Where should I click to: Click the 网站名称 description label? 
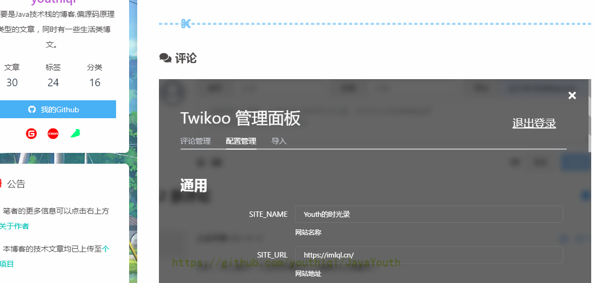point(308,233)
